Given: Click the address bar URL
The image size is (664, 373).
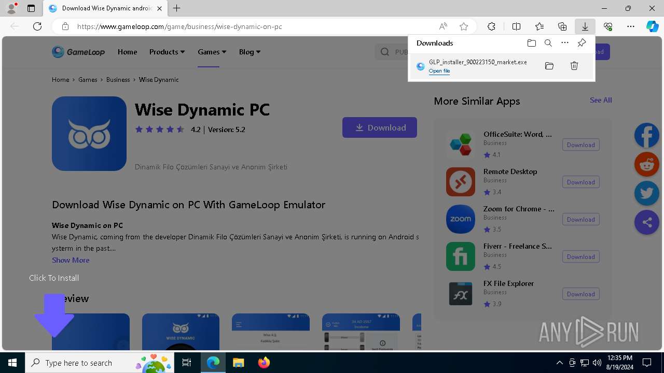Looking at the screenshot, I should click(x=179, y=26).
